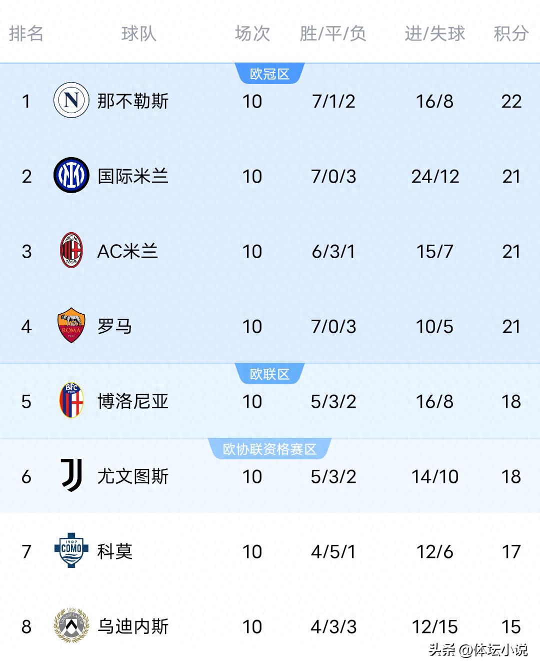Click the 场次 column header
Viewport: 540px width, 669px height.
pyautogui.click(x=252, y=34)
